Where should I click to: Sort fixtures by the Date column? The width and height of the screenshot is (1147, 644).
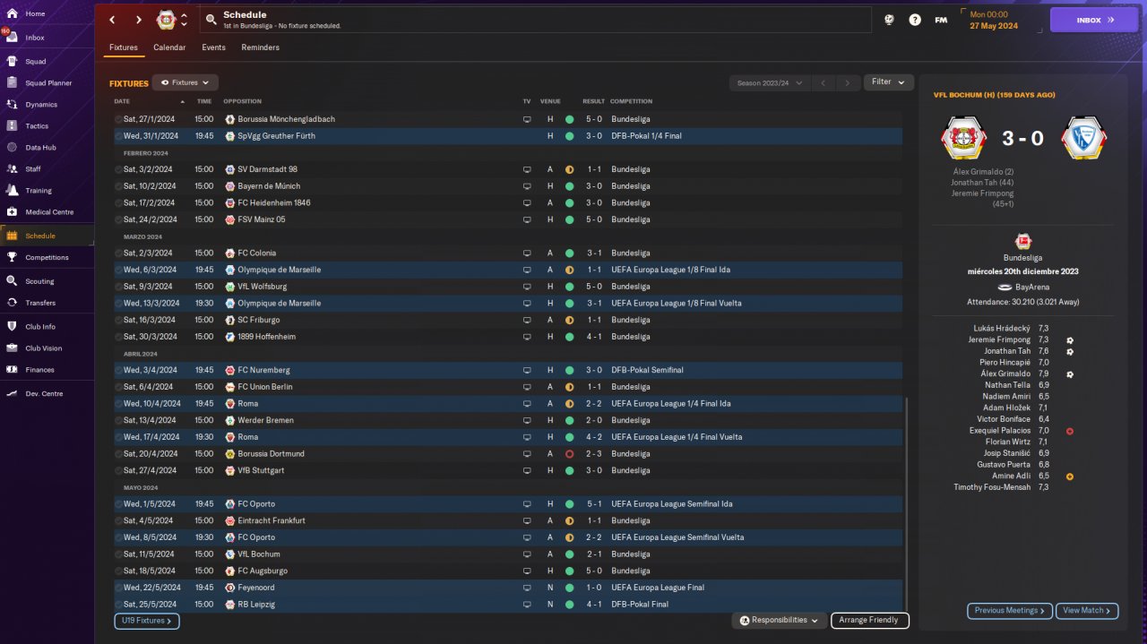149,101
